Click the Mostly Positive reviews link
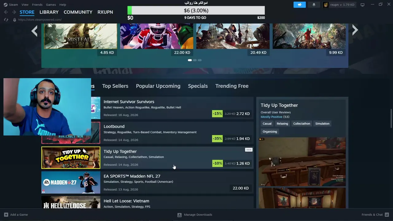Viewport: 393px width, 221px height. coord(271,117)
